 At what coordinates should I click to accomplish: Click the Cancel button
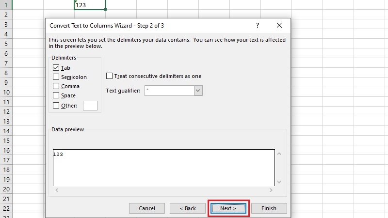[147, 208]
